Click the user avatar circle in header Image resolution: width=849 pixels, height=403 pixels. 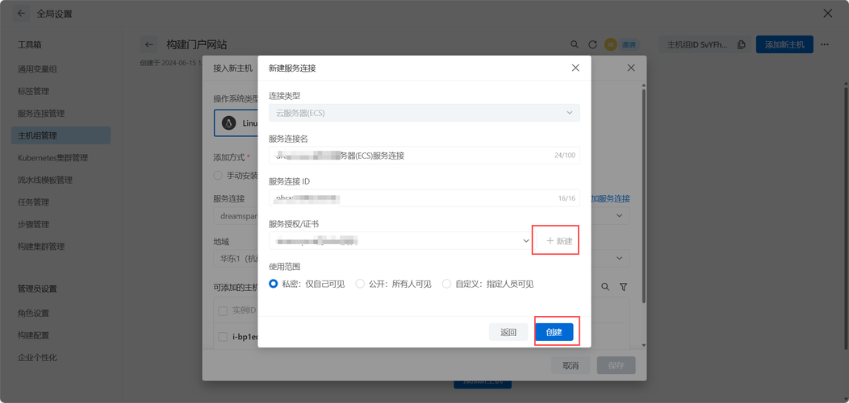point(611,44)
